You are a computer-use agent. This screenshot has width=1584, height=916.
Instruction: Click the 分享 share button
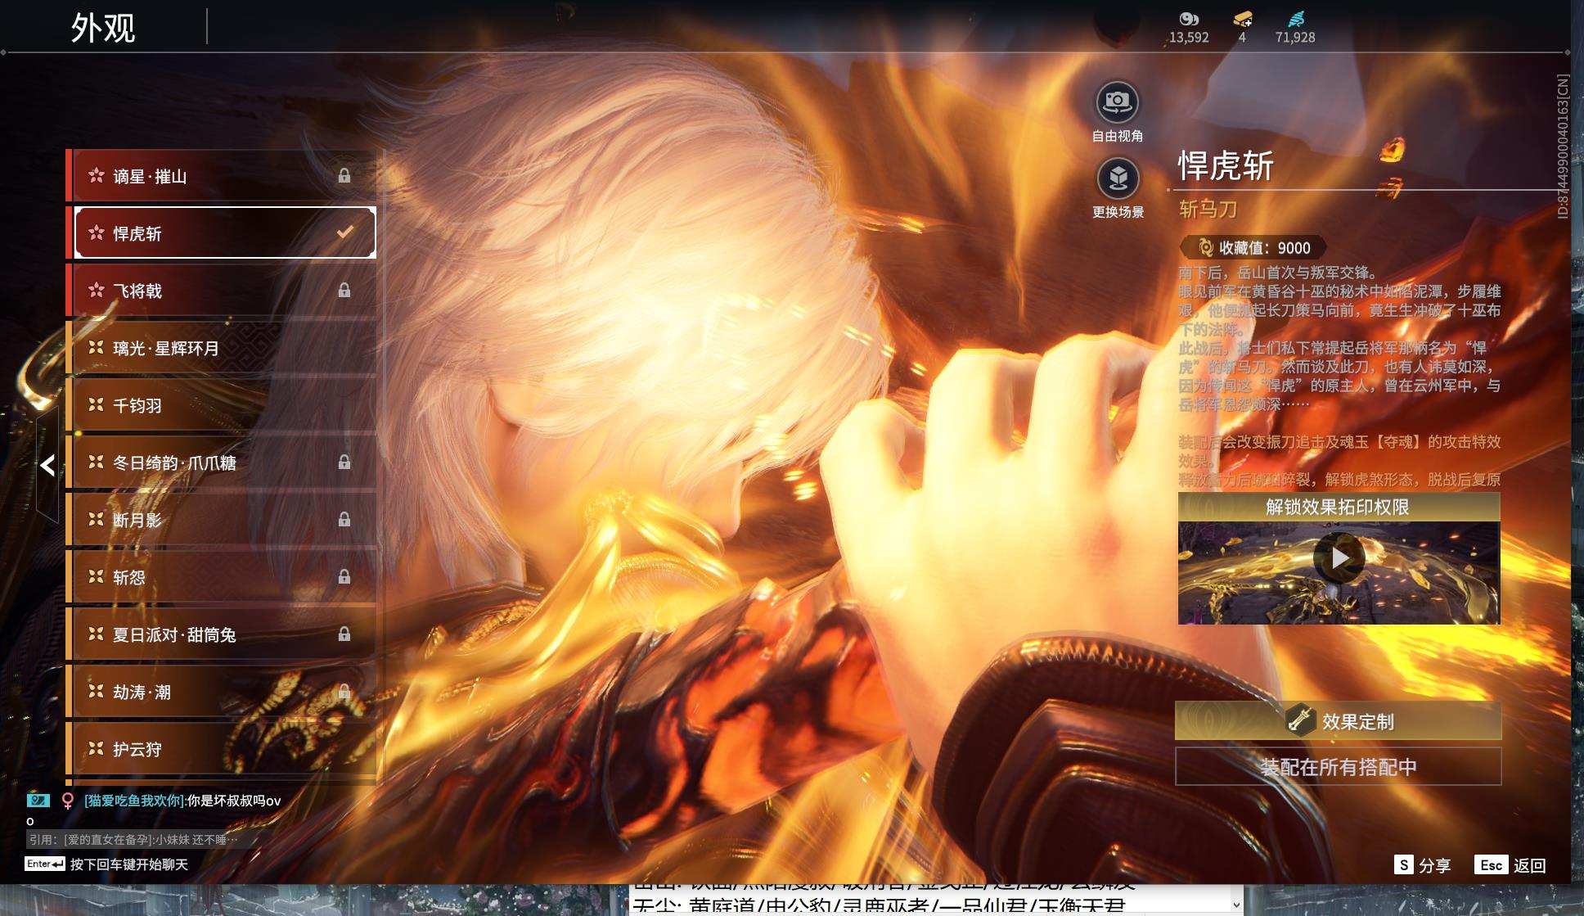click(x=1422, y=865)
